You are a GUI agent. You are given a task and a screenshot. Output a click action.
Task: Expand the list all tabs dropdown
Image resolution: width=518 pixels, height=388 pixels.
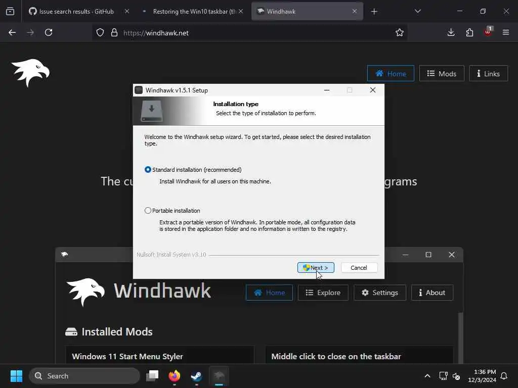(x=417, y=12)
